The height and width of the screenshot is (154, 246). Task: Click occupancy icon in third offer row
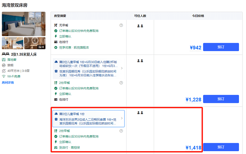pyautogui.click(x=140, y=113)
